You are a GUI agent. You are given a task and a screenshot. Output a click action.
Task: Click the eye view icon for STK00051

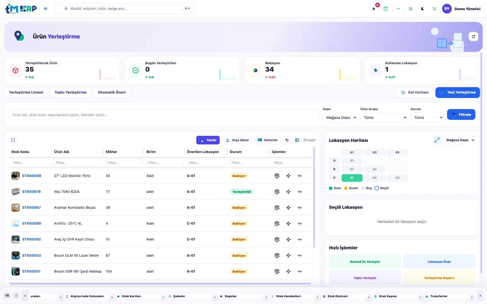tap(300, 272)
